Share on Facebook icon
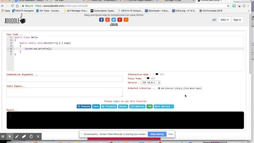 101,20
